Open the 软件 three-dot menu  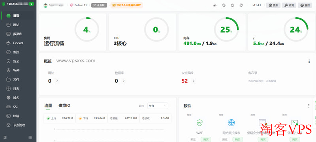pyautogui.click(x=309, y=106)
